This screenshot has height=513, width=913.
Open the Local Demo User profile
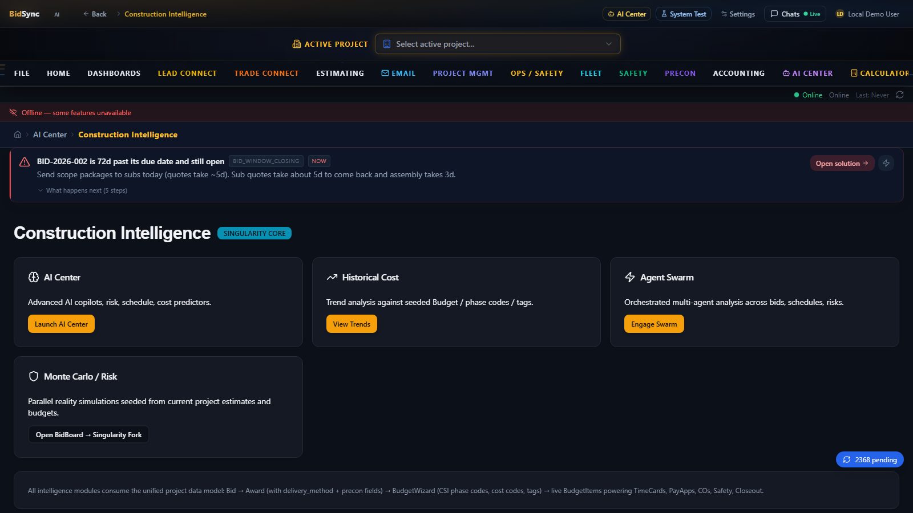pos(867,14)
